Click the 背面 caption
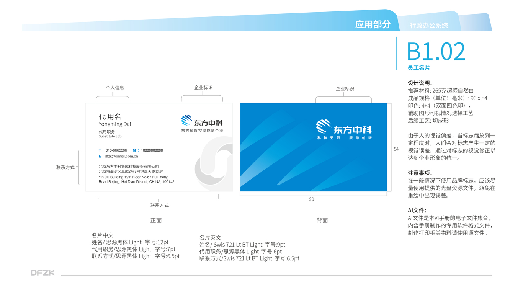The width and height of the screenshot is (523, 294). 322,220
